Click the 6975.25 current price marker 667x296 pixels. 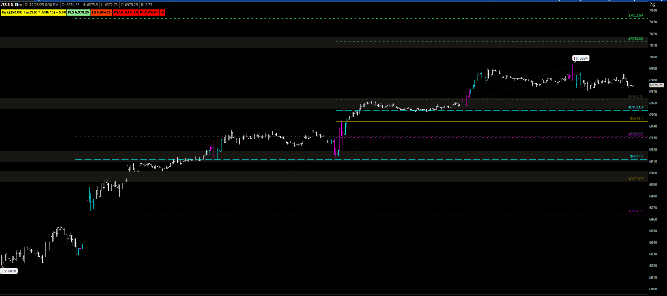coord(656,85)
